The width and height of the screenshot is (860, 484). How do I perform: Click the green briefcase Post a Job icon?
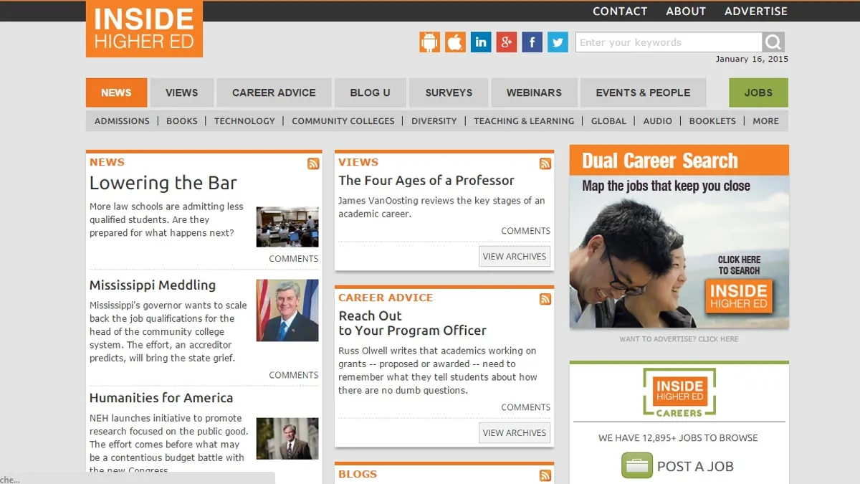tap(636, 465)
